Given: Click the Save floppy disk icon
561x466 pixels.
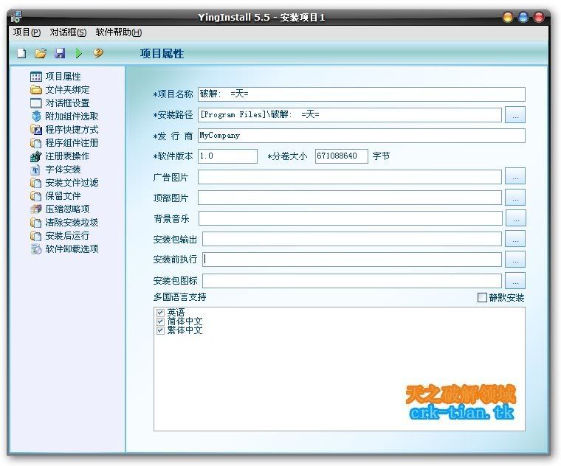Looking at the screenshot, I should (x=60, y=53).
